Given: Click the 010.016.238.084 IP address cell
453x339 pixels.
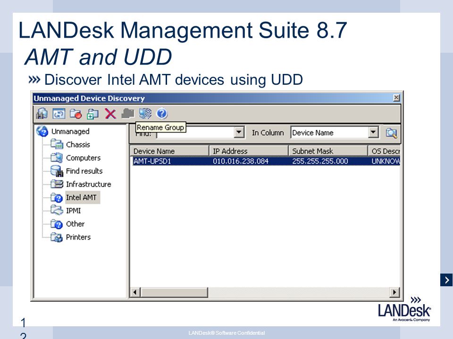Looking at the screenshot, I should coord(240,161).
